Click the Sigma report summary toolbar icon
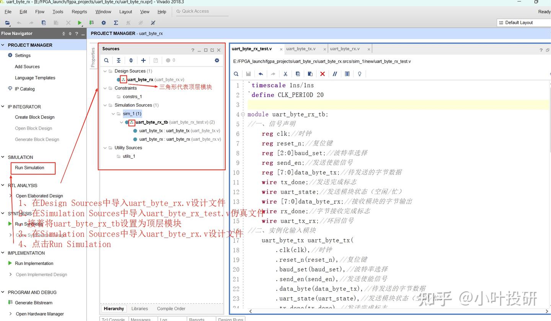 pyautogui.click(x=116, y=23)
